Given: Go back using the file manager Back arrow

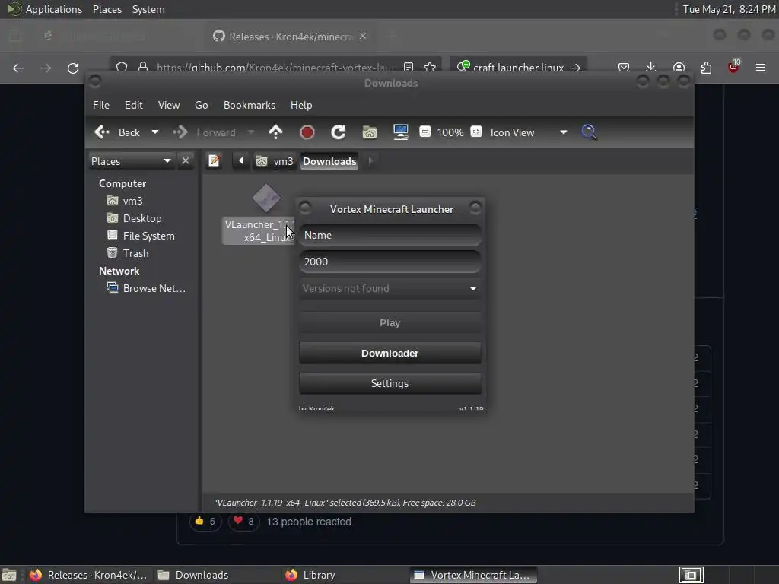Looking at the screenshot, I should pos(116,132).
